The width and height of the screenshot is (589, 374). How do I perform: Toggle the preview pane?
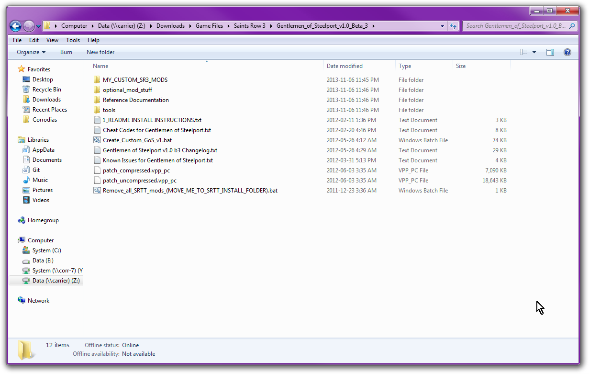550,52
